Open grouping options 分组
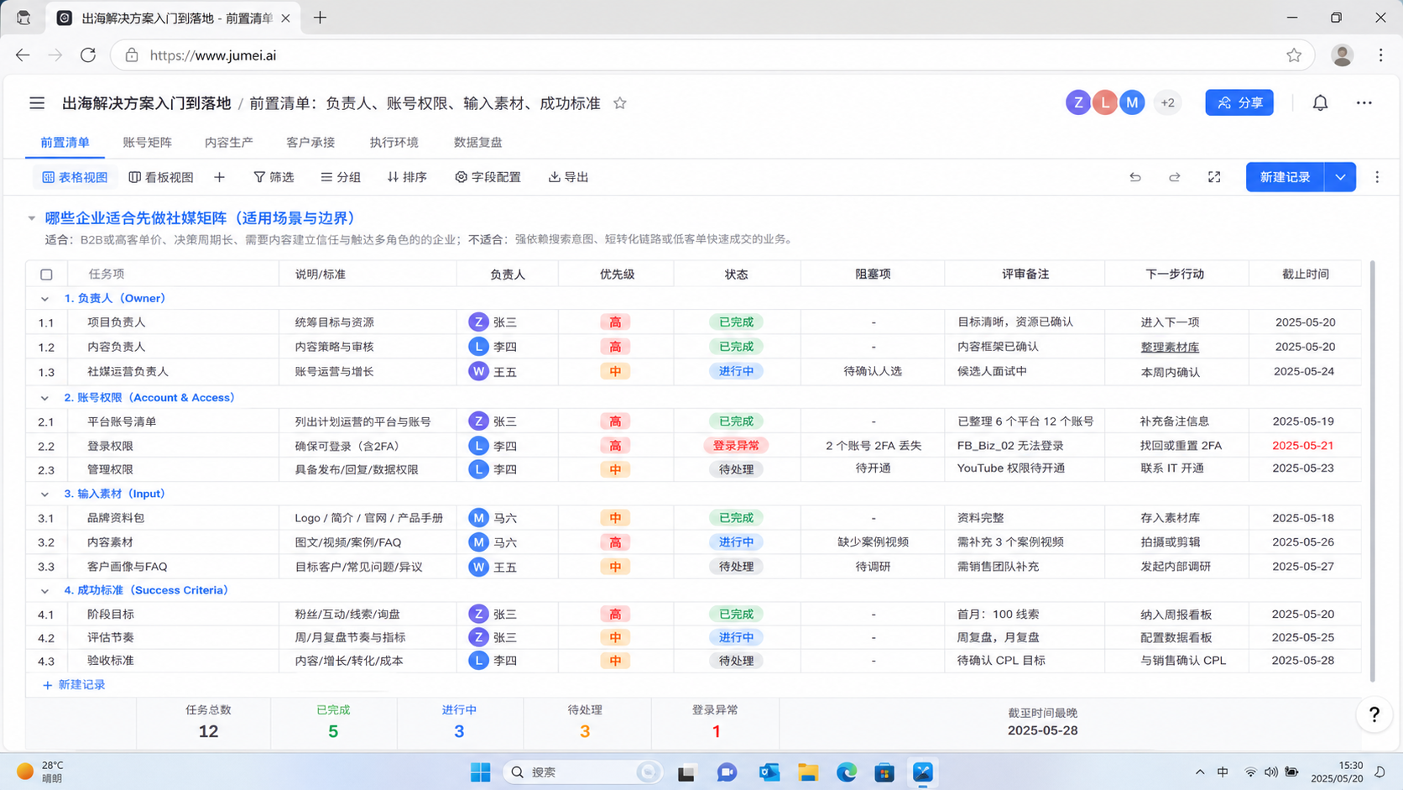The width and height of the screenshot is (1403, 790). click(341, 177)
